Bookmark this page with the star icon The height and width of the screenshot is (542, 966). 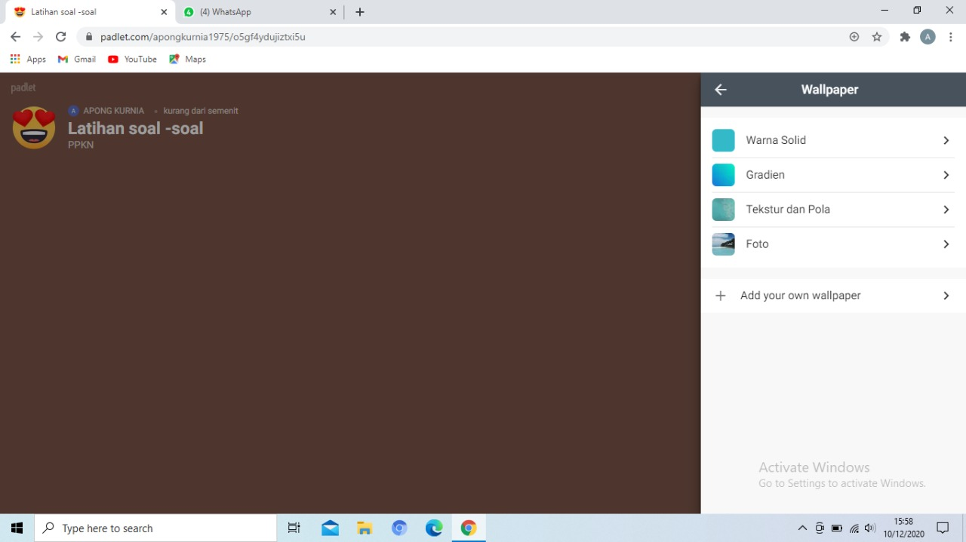click(877, 37)
